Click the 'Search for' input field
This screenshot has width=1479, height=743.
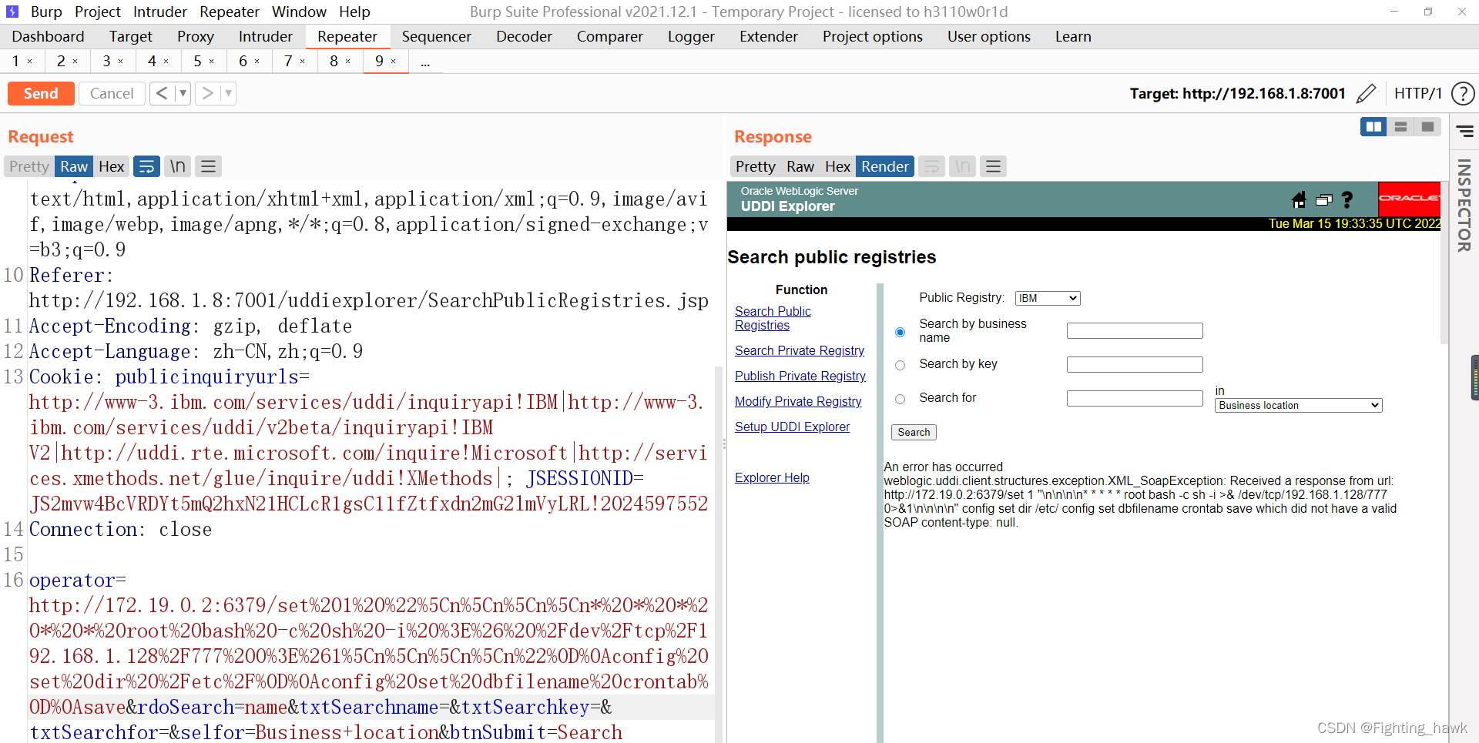click(1135, 398)
